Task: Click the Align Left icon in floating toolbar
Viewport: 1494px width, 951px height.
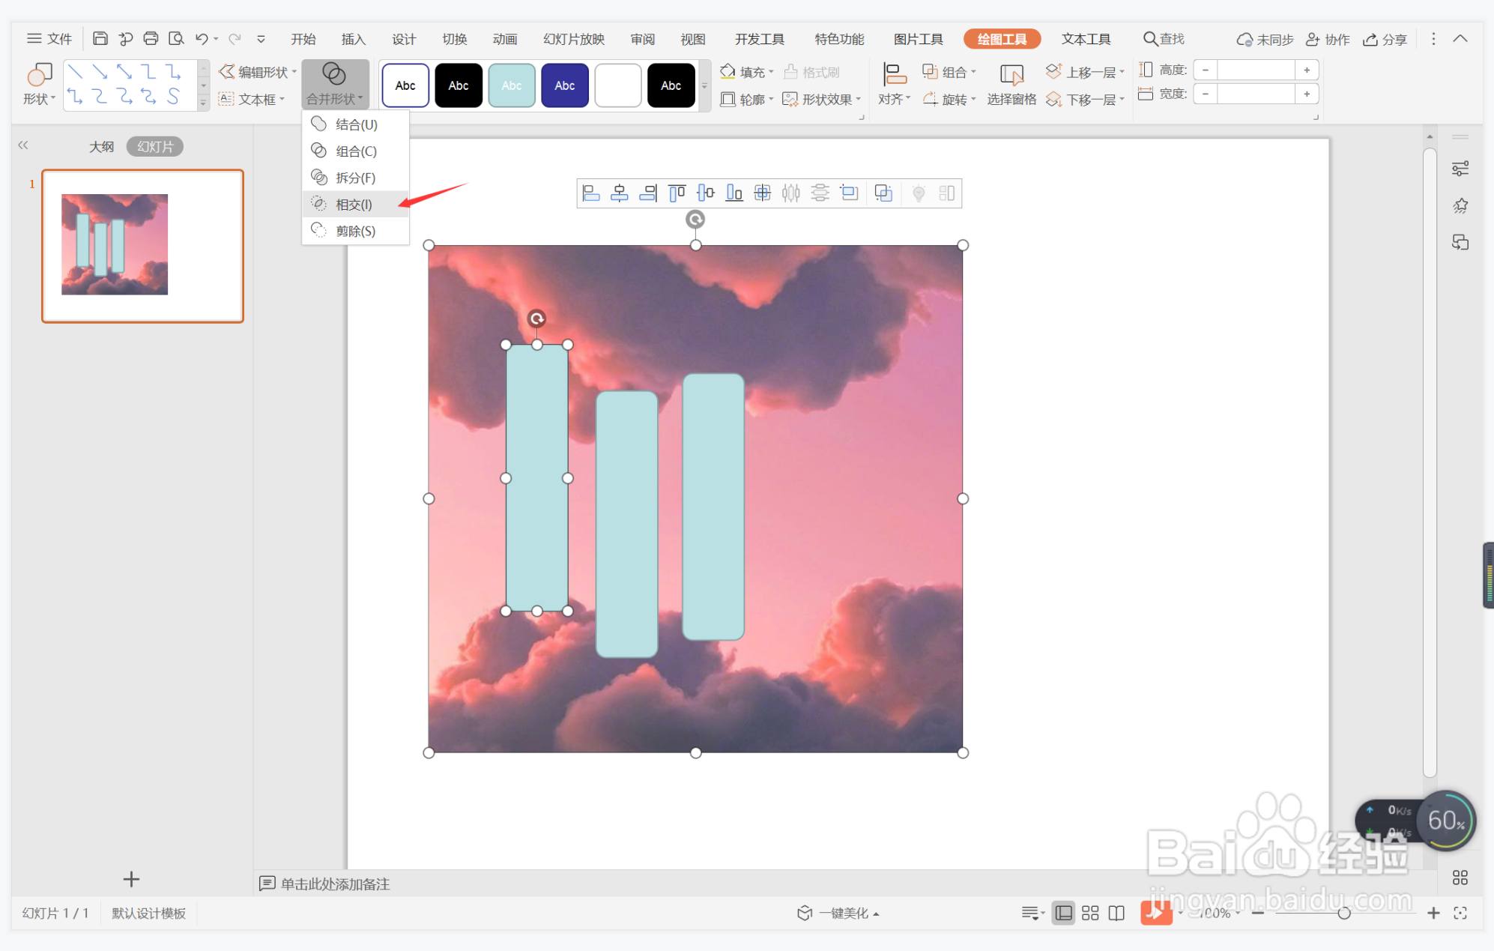Action: (x=591, y=193)
